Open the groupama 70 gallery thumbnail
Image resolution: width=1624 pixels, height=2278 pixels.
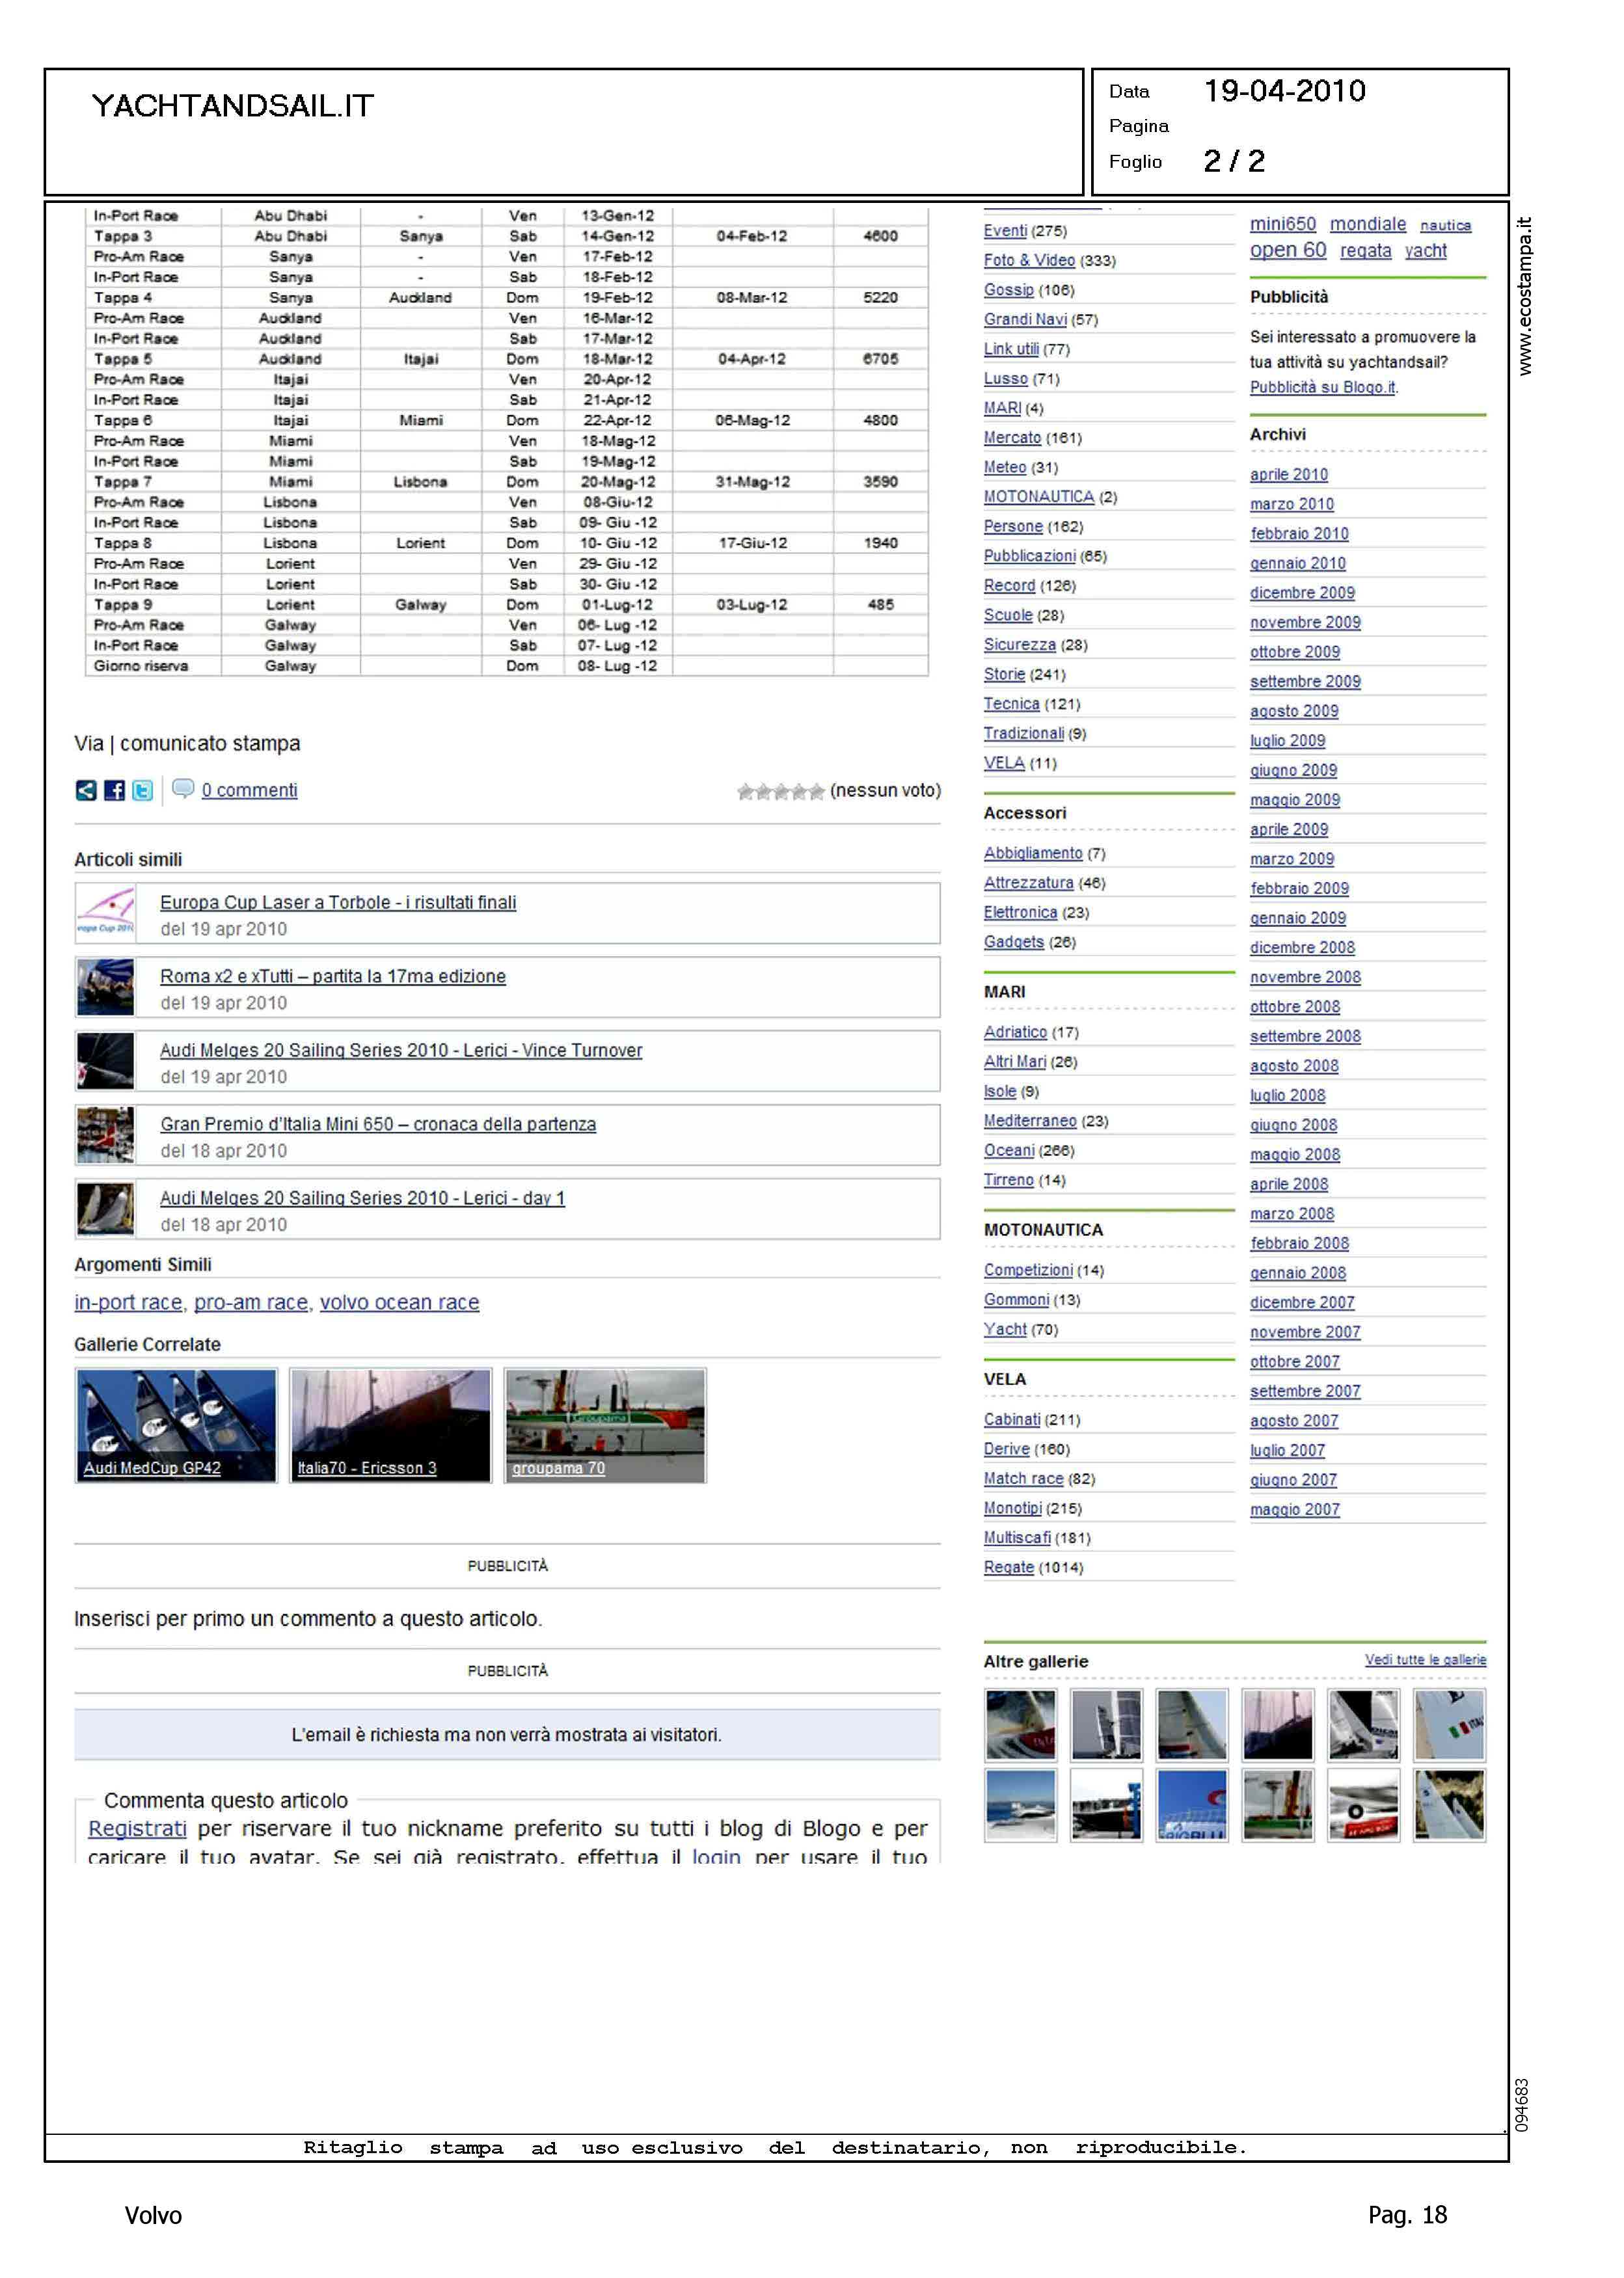tap(605, 1425)
